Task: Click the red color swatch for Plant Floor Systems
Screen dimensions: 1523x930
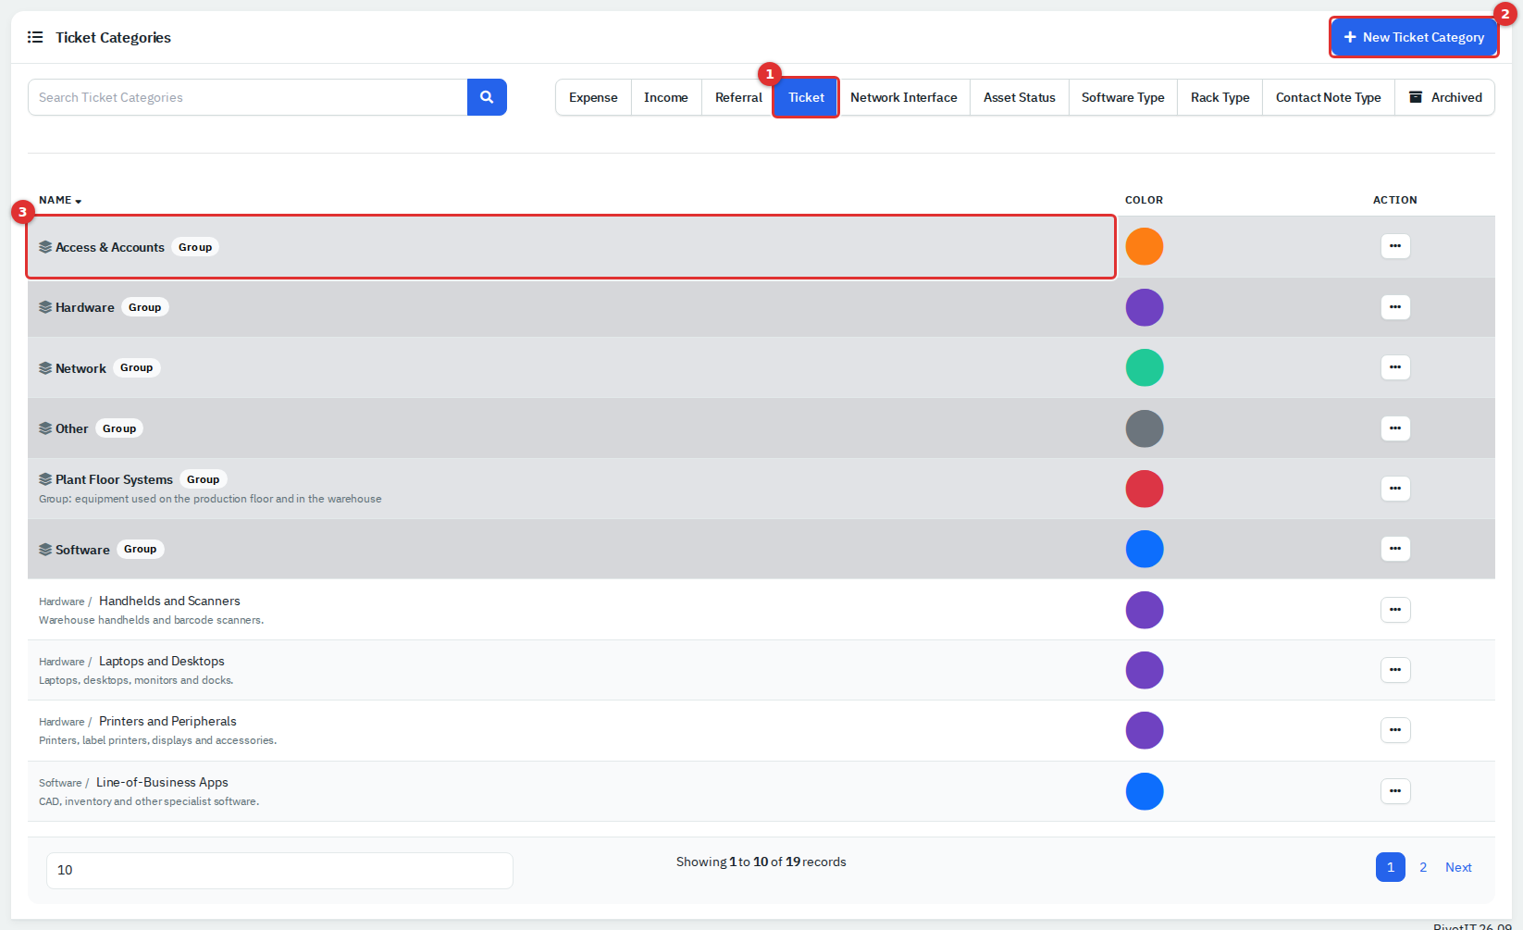Action: pyautogui.click(x=1145, y=489)
